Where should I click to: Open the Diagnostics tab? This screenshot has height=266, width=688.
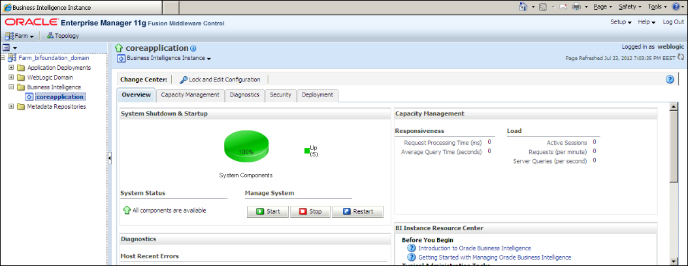pyautogui.click(x=244, y=95)
